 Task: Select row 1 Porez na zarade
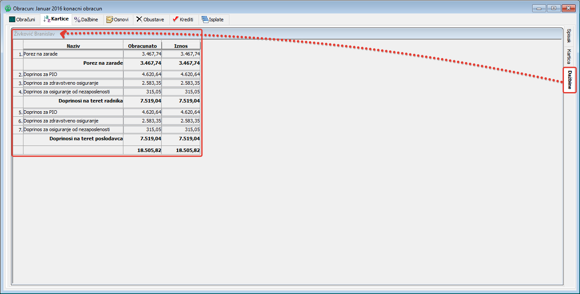(x=73, y=54)
